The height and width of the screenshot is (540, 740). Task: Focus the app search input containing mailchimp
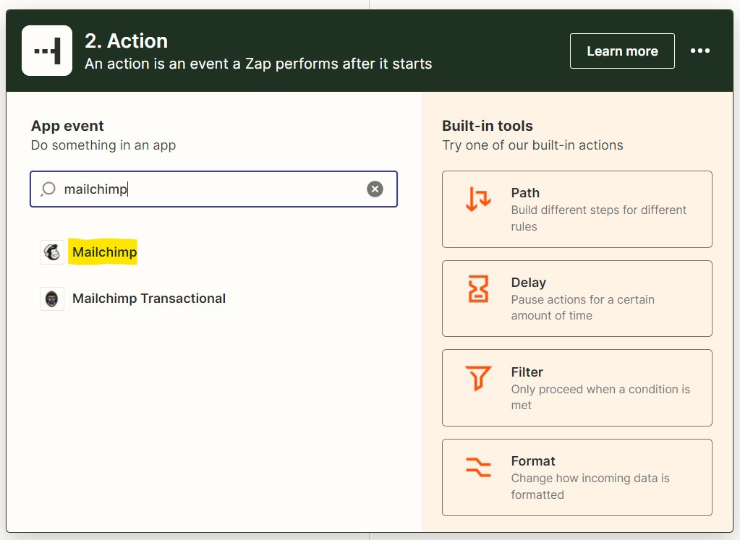pos(214,189)
